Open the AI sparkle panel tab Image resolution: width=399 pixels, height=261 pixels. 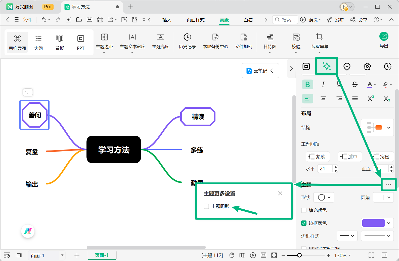(x=327, y=66)
